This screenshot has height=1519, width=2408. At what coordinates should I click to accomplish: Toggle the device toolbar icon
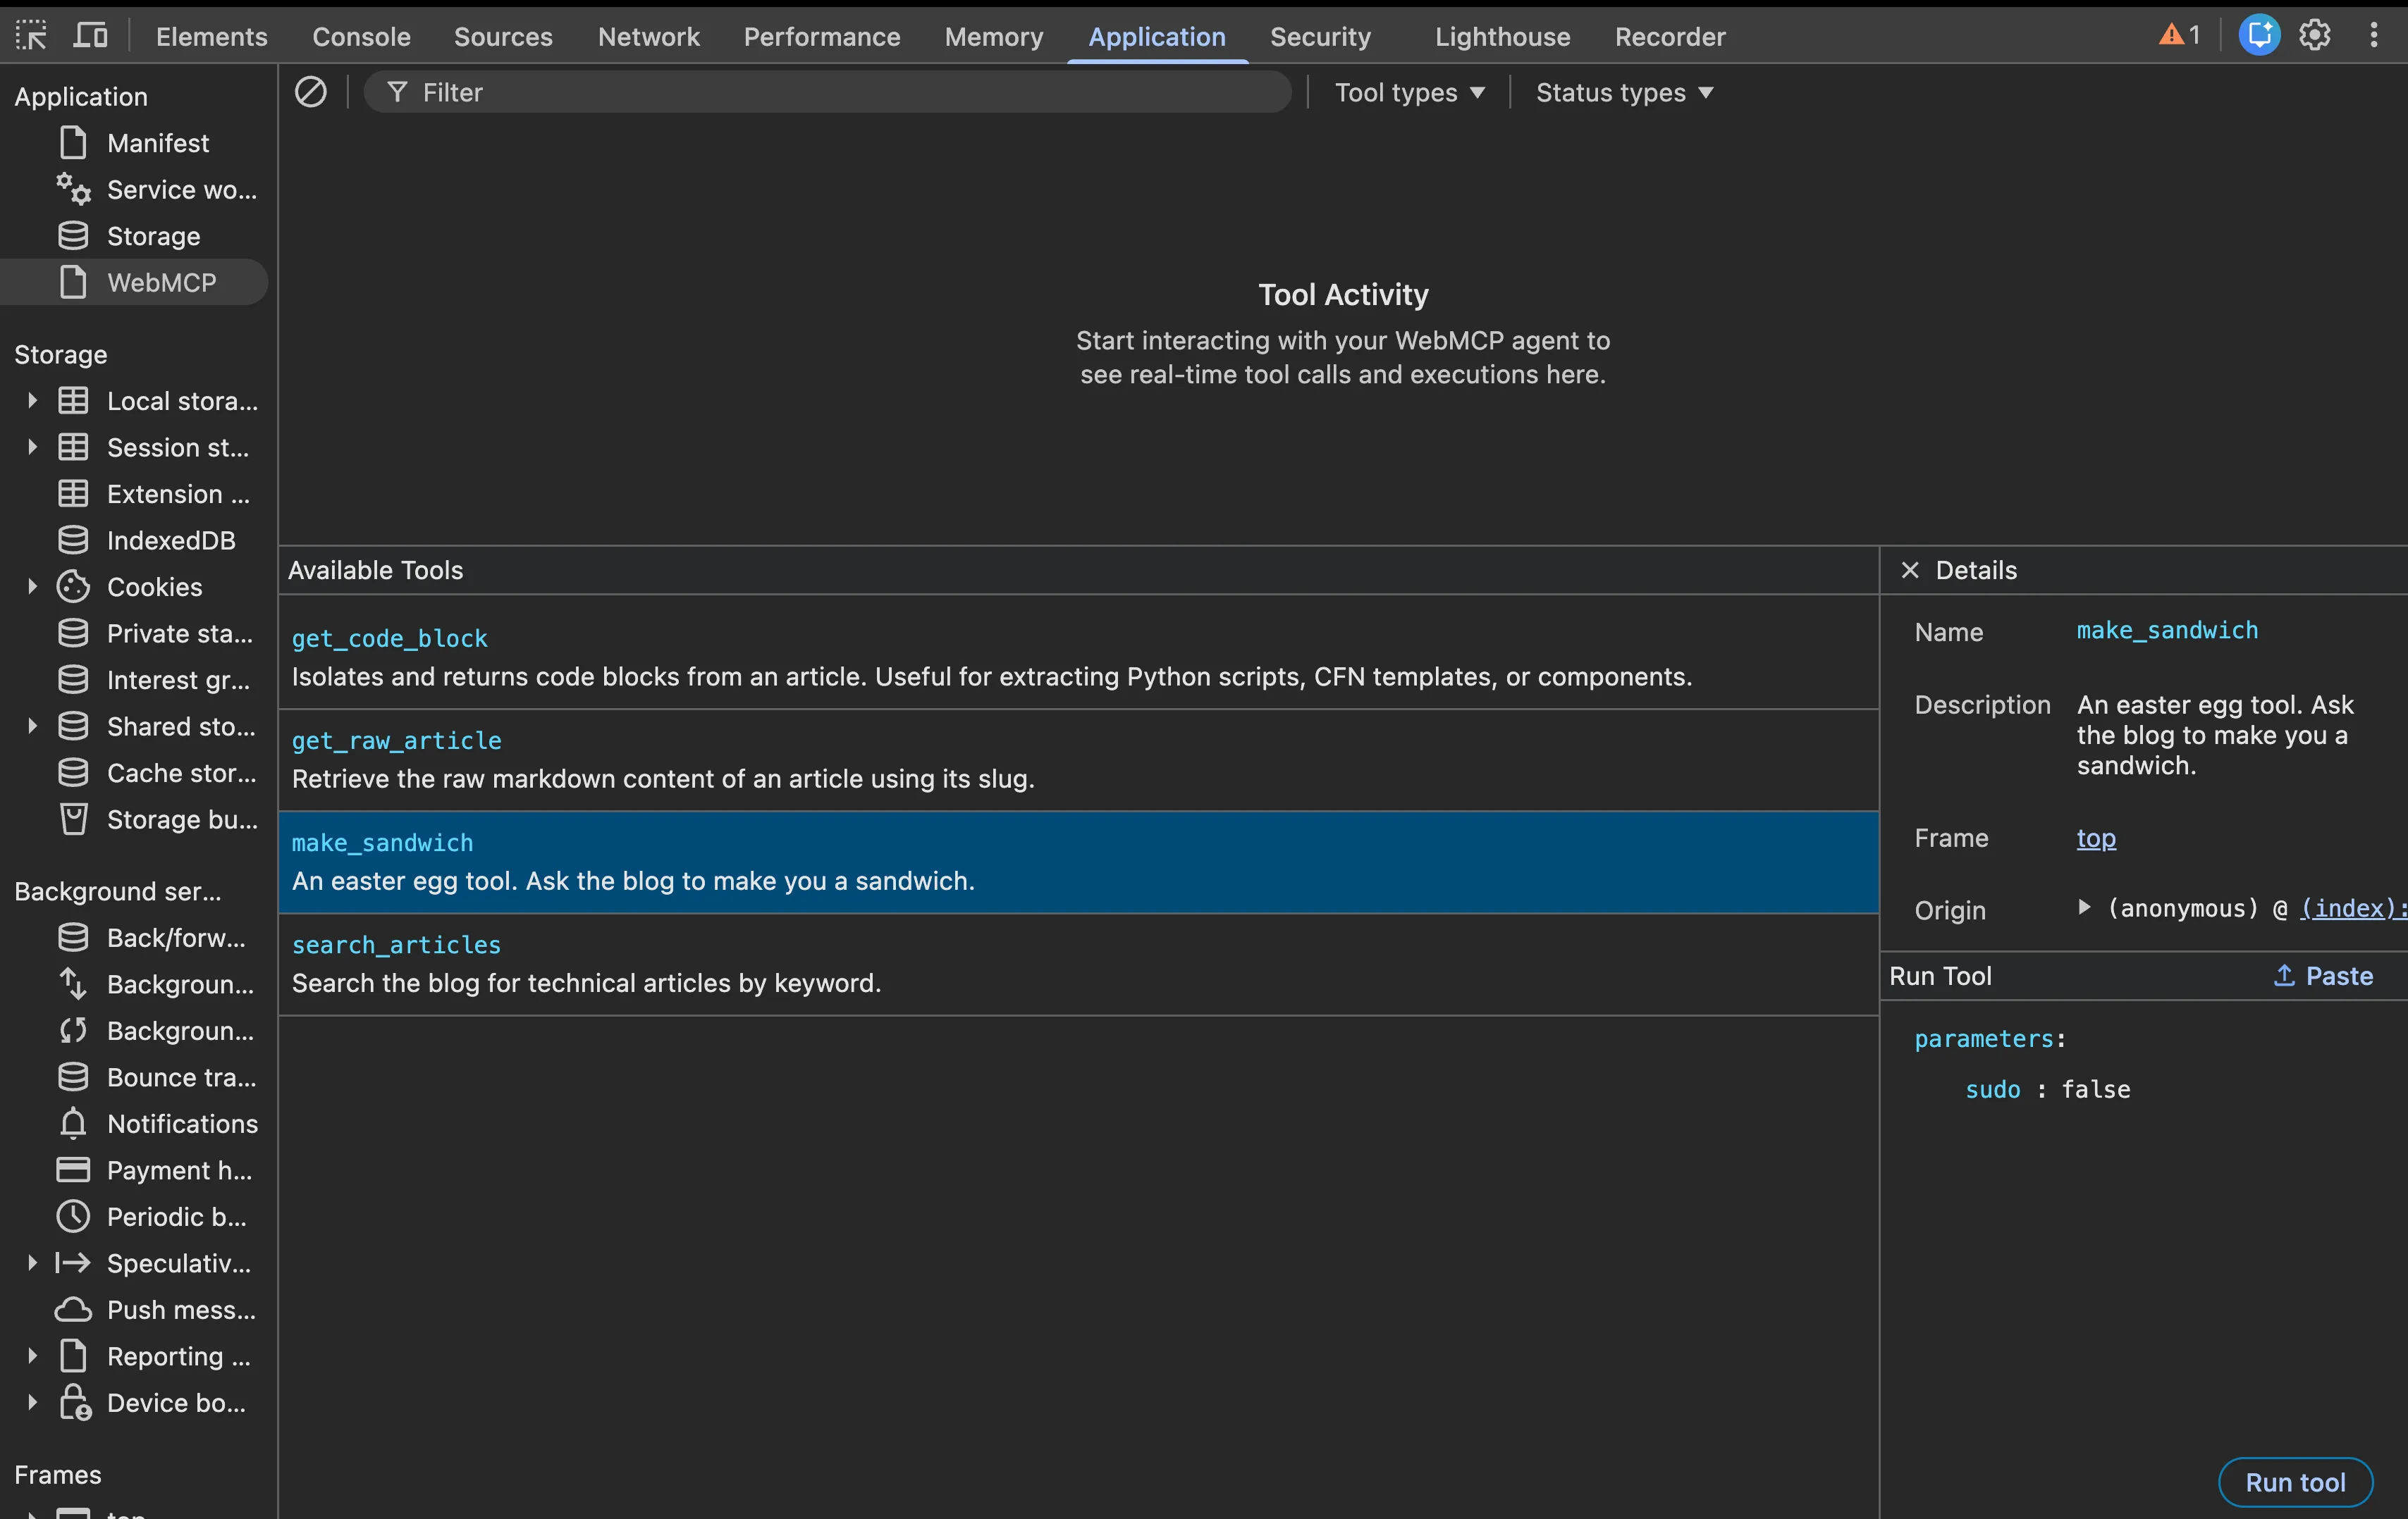tap(91, 36)
